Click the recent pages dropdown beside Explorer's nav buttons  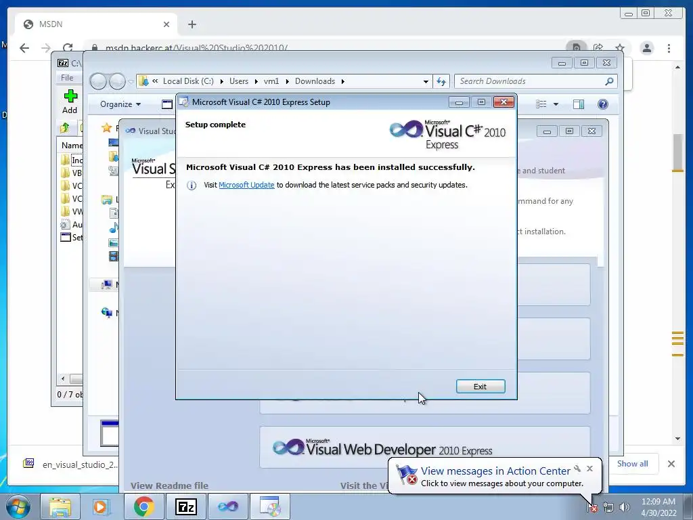tap(131, 82)
